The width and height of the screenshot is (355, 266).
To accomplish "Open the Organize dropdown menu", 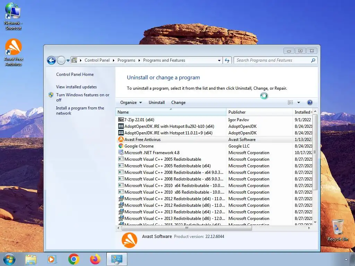I will pos(131,103).
